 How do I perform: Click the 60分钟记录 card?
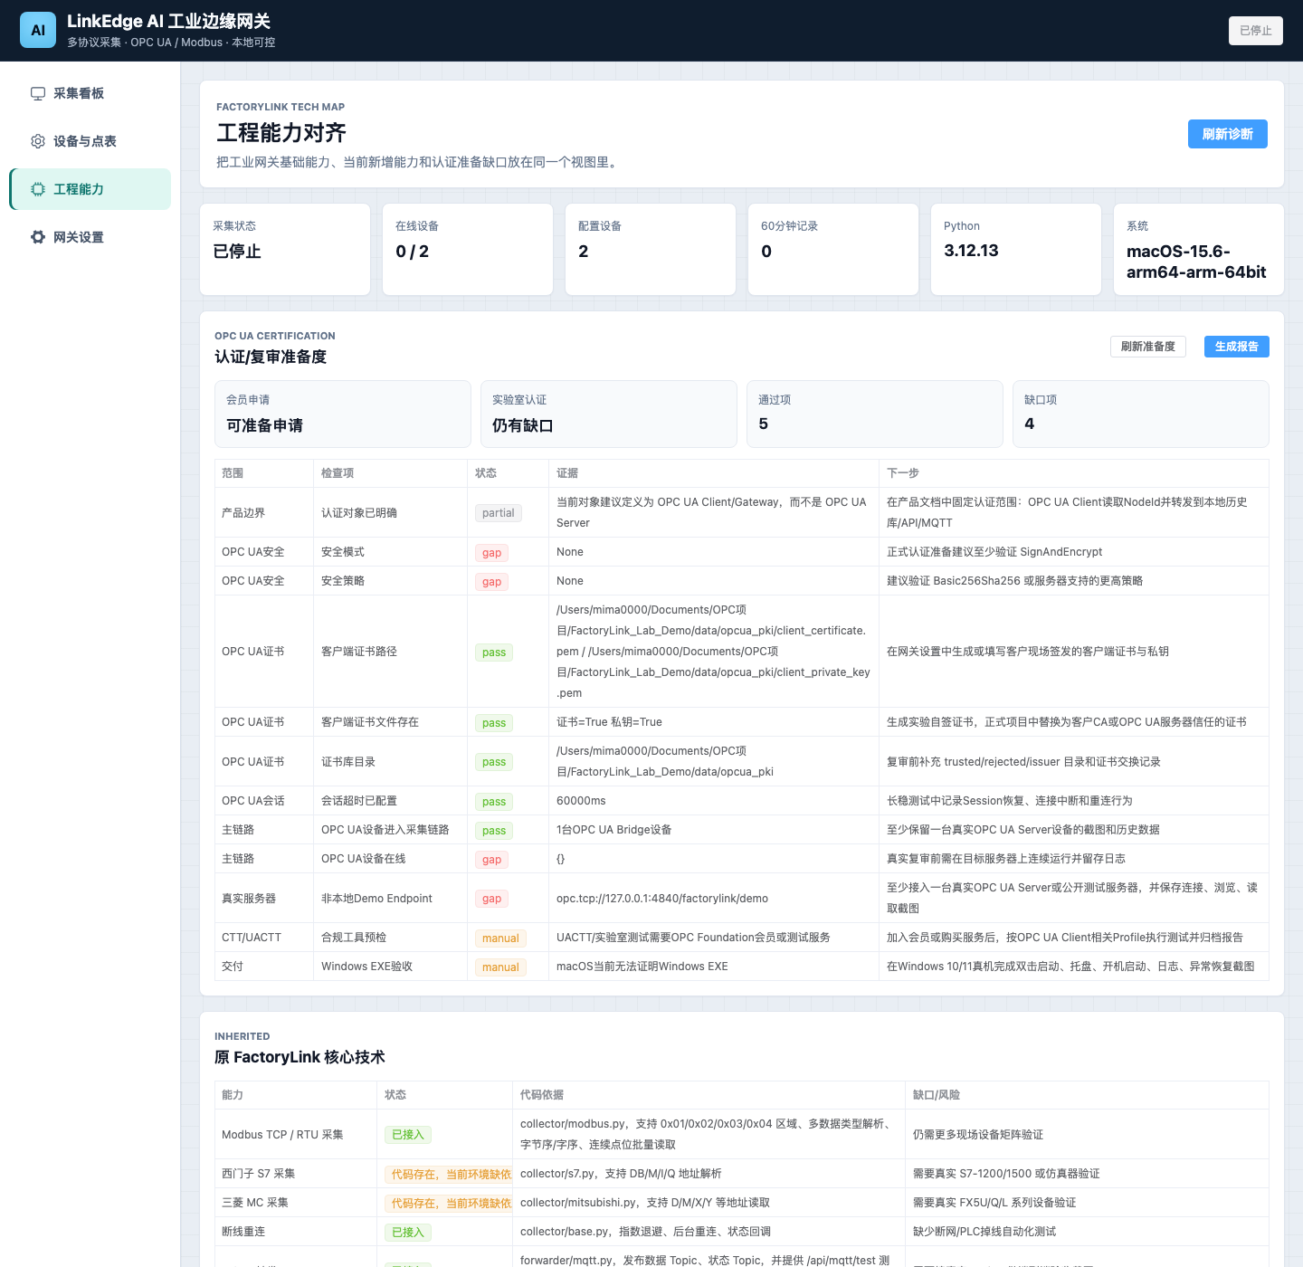(833, 249)
